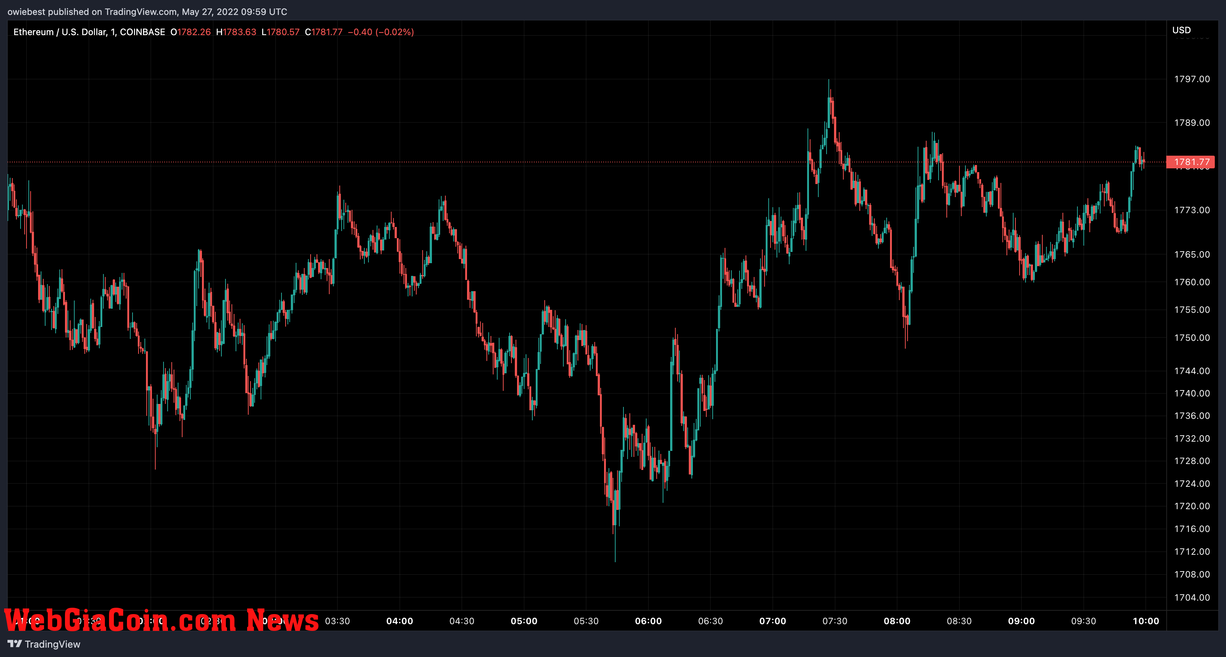Click the 1712.00 price axis label
Image resolution: width=1226 pixels, height=657 pixels.
pos(1192,552)
